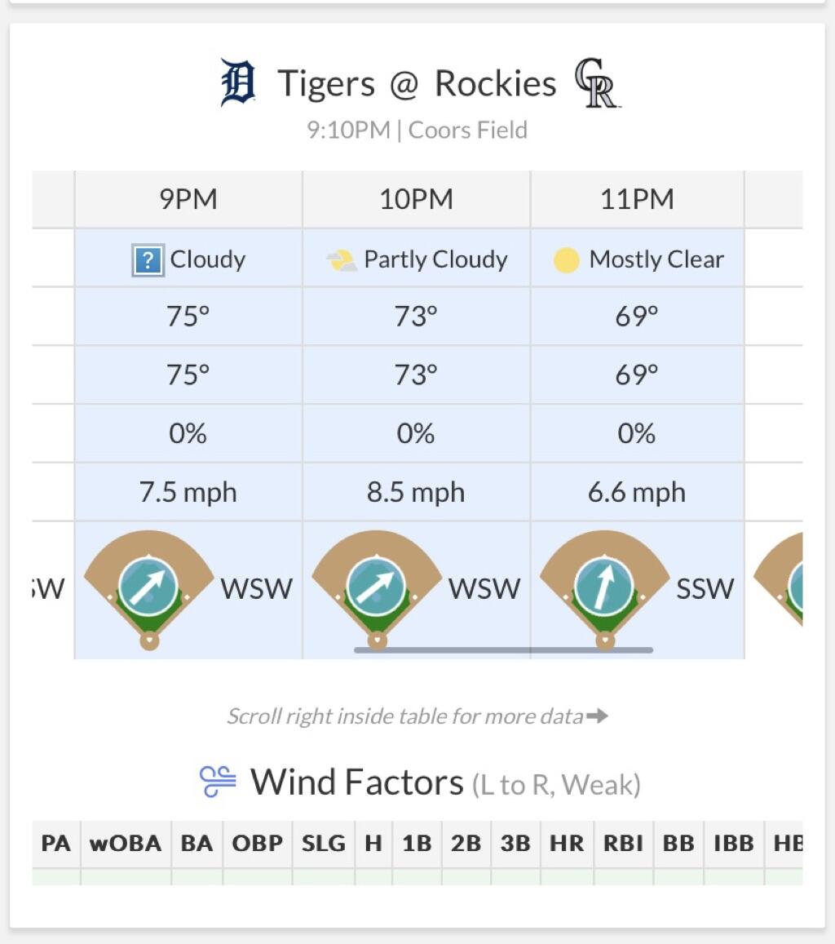Click the 11PM SSW wind field diagram
The height and width of the screenshot is (944, 835).
point(604,589)
